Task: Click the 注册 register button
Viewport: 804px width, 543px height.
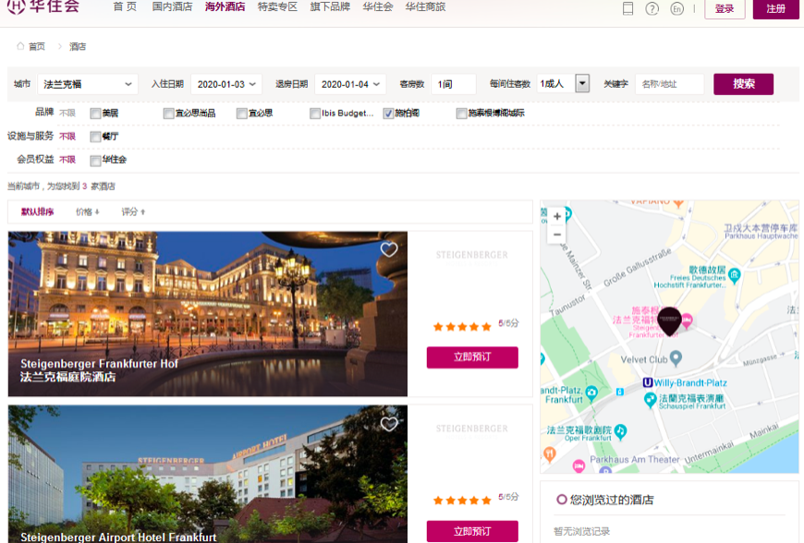Action: 775,8
